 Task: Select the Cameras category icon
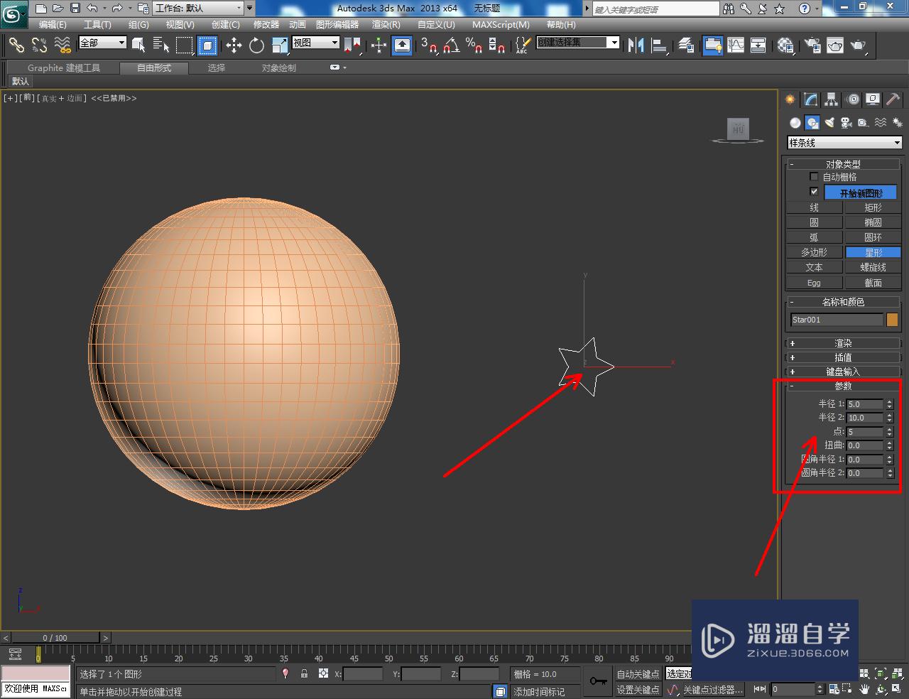click(846, 123)
